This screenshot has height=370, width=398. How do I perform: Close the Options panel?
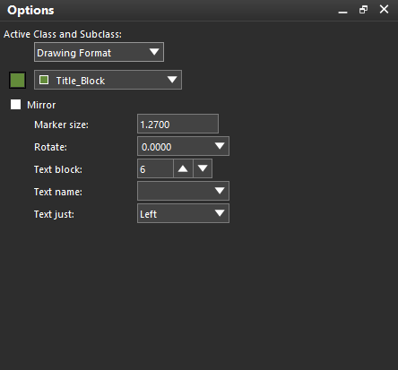384,9
